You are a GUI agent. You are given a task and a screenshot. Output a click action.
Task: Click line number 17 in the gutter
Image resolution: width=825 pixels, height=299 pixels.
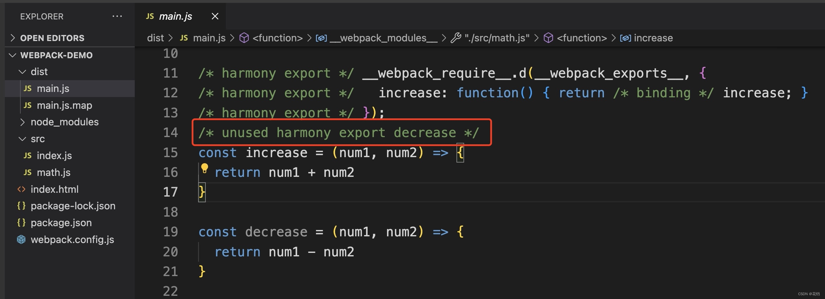(170, 192)
